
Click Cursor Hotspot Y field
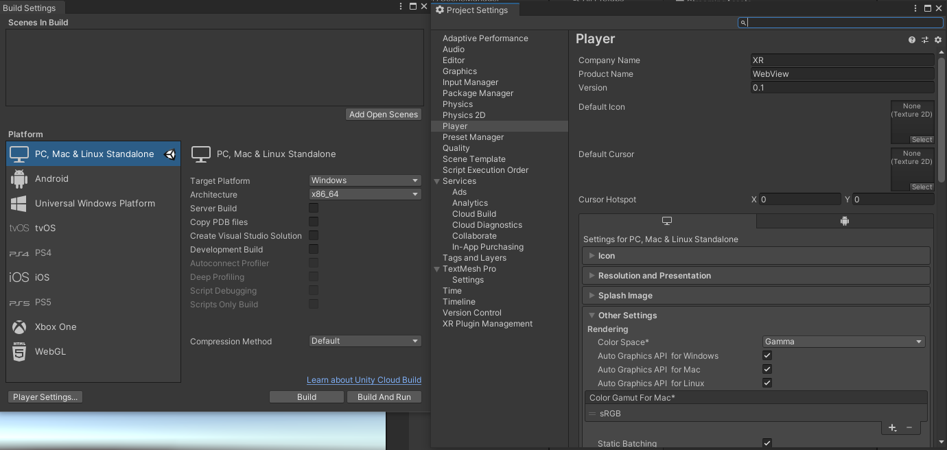click(893, 200)
